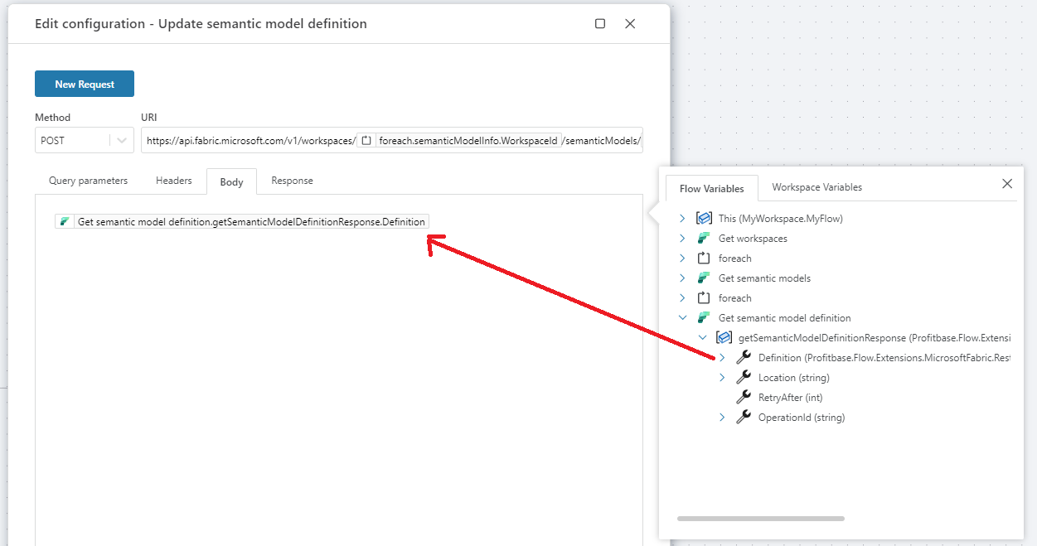Click the getSemanticModelDefinitionResponse object icon
The image size is (1037, 546).
point(724,338)
